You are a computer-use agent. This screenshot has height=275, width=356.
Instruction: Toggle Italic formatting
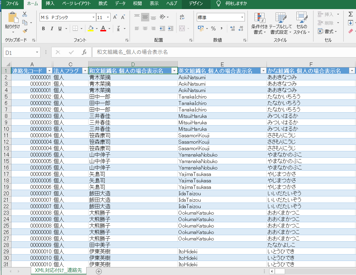pos(52,28)
